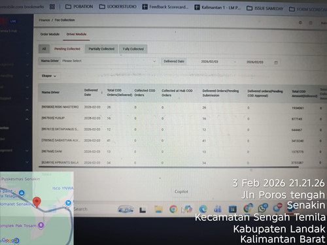The image size is (327, 245).
Task: Select the Pending Collected filter tab
Action: [67, 49]
